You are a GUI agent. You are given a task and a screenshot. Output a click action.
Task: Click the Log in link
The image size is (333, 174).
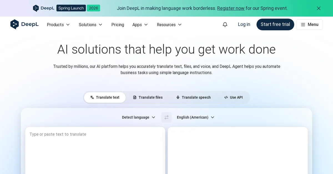[244, 24]
